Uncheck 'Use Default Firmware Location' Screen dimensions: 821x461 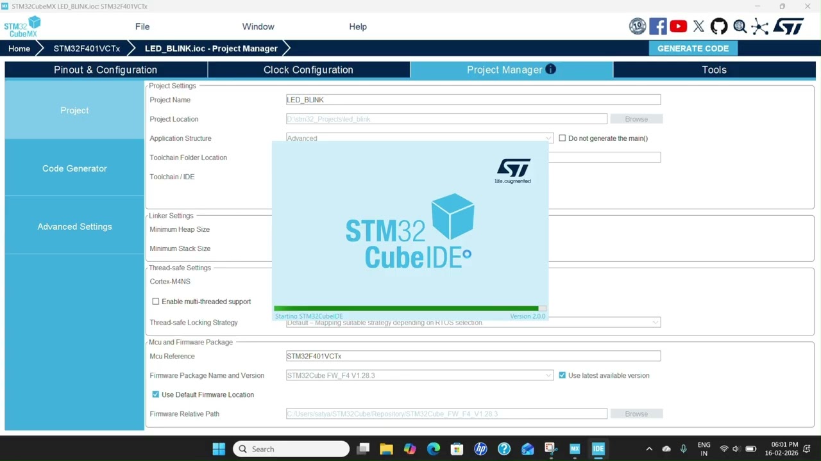click(156, 394)
